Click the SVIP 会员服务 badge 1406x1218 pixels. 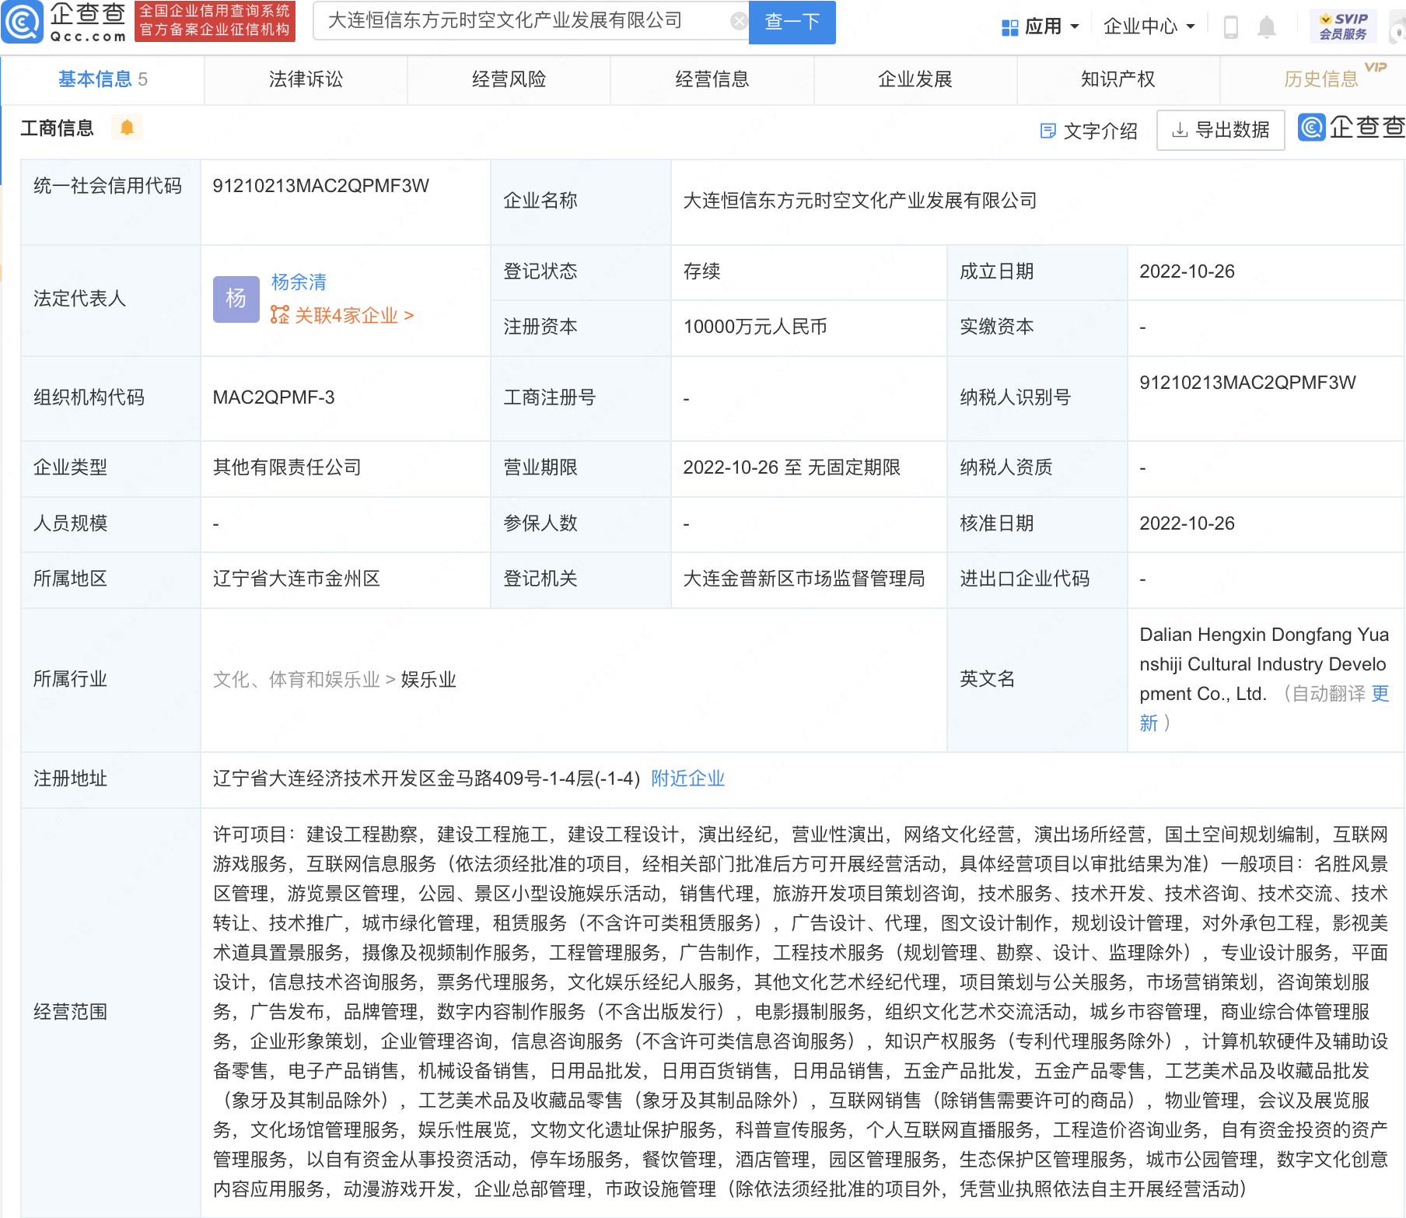pos(1343,26)
